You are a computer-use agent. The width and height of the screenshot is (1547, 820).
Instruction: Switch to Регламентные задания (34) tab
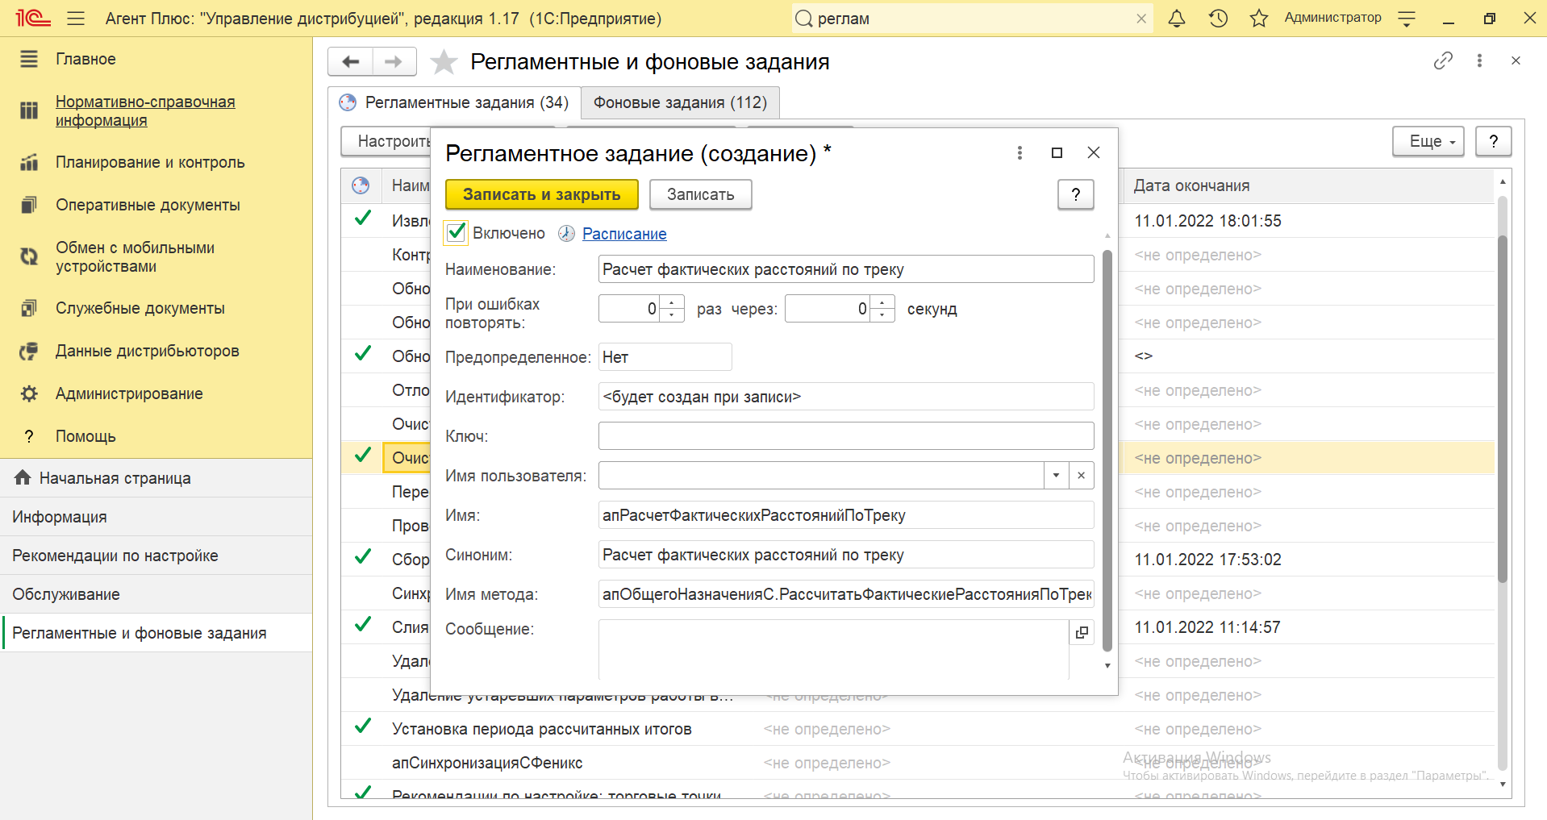pos(455,102)
